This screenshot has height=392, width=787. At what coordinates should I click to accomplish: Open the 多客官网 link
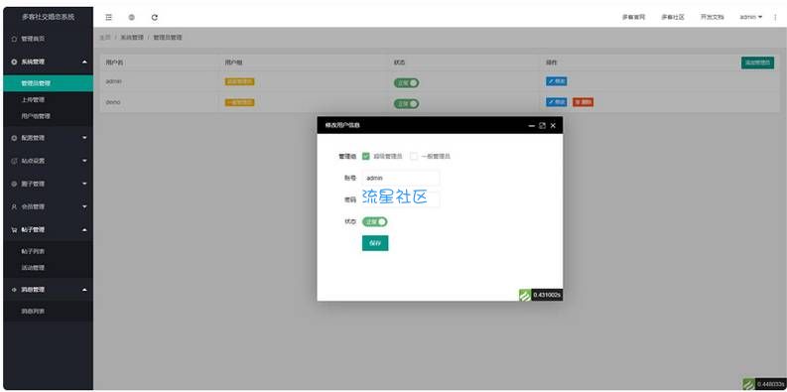pyautogui.click(x=633, y=17)
